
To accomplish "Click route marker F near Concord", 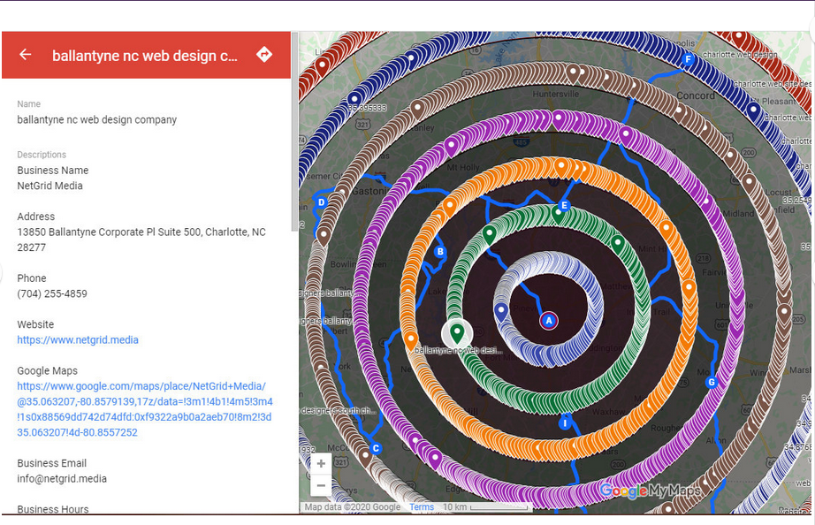I will click(x=688, y=59).
